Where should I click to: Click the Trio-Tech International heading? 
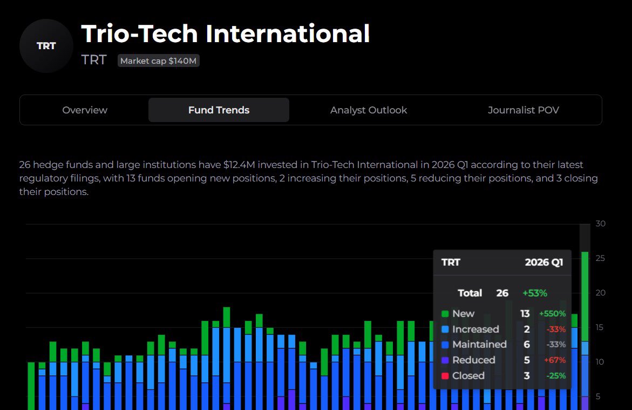225,33
